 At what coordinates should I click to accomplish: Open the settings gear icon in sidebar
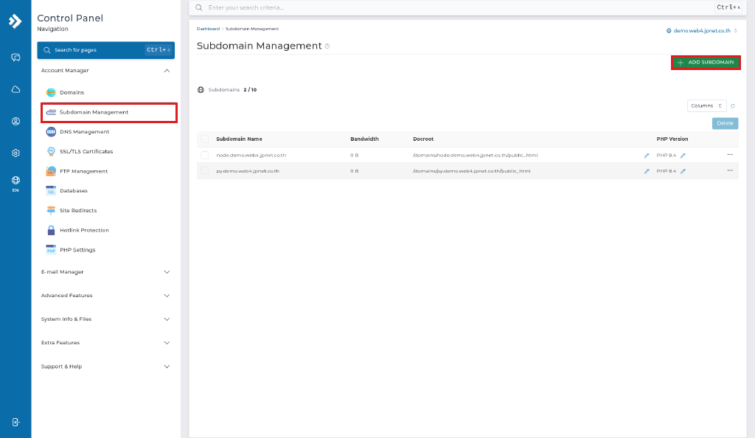(15, 153)
